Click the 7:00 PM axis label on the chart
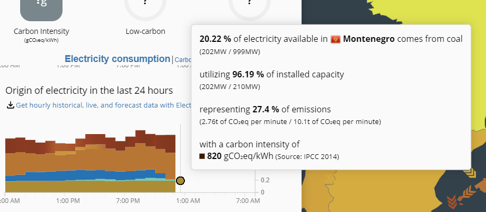Image resolution: width=486 pixels, height=212 pixels. coord(128,201)
